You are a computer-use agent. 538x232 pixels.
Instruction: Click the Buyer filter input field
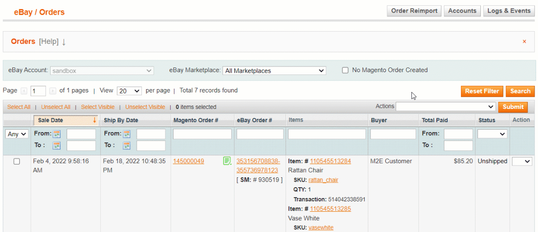click(393, 134)
